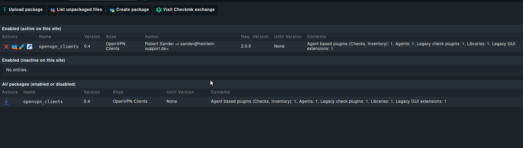
Task: Click the 'Enabled (active on this site)' section header
Action: [x=32, y=29]
